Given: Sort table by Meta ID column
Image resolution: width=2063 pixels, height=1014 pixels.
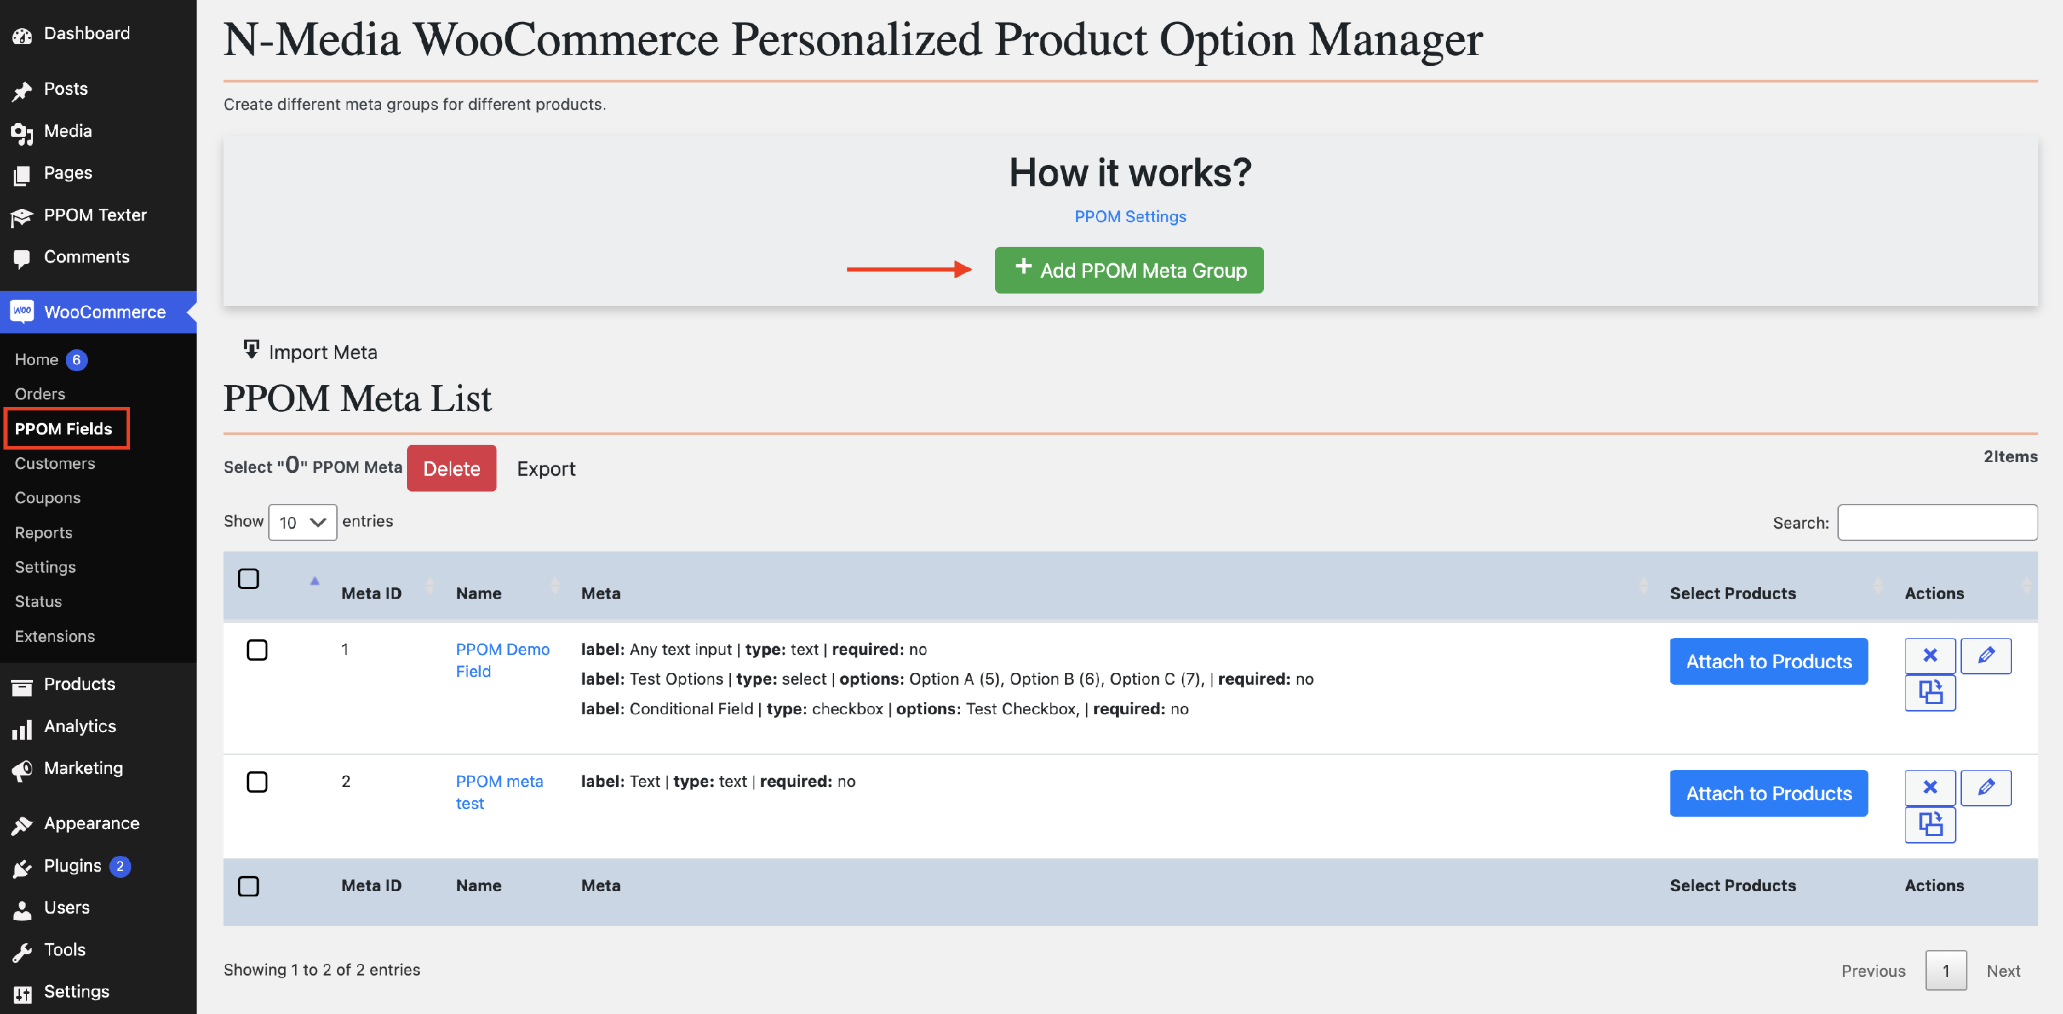Looking at the screenshot, I should [371, 593].
